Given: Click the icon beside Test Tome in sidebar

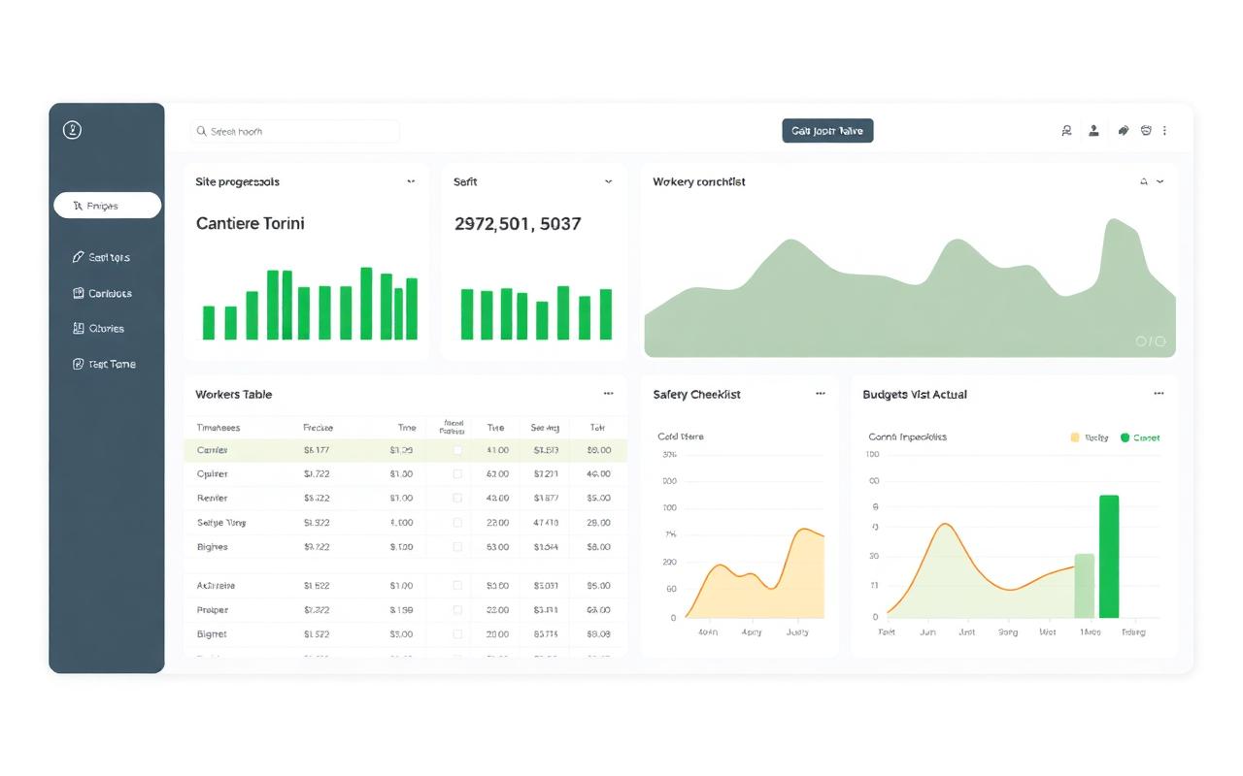Looking at the screenshot, I should (79, 364).
